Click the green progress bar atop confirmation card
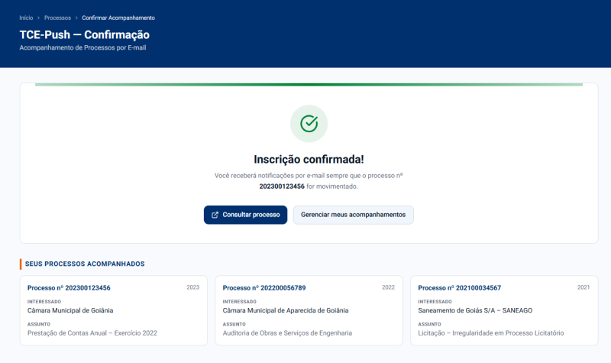Screen dimensions: 611x363 tap(309, 84)
